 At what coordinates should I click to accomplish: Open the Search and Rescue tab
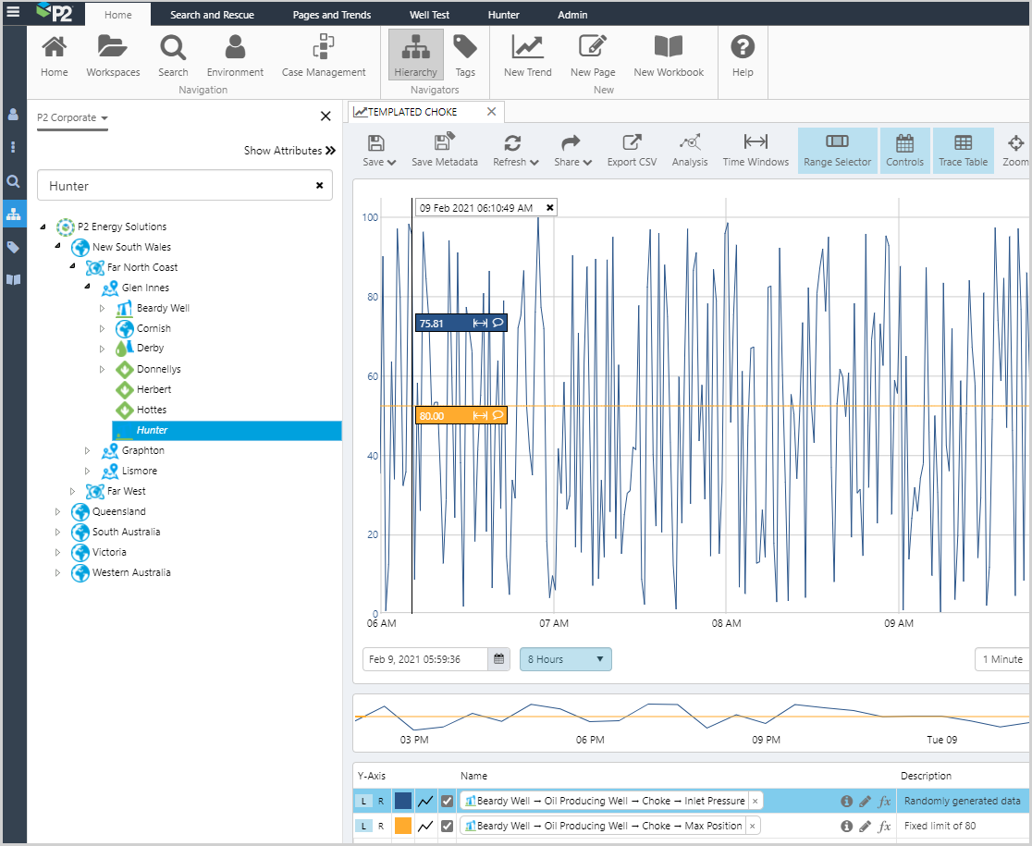point(212,15)
